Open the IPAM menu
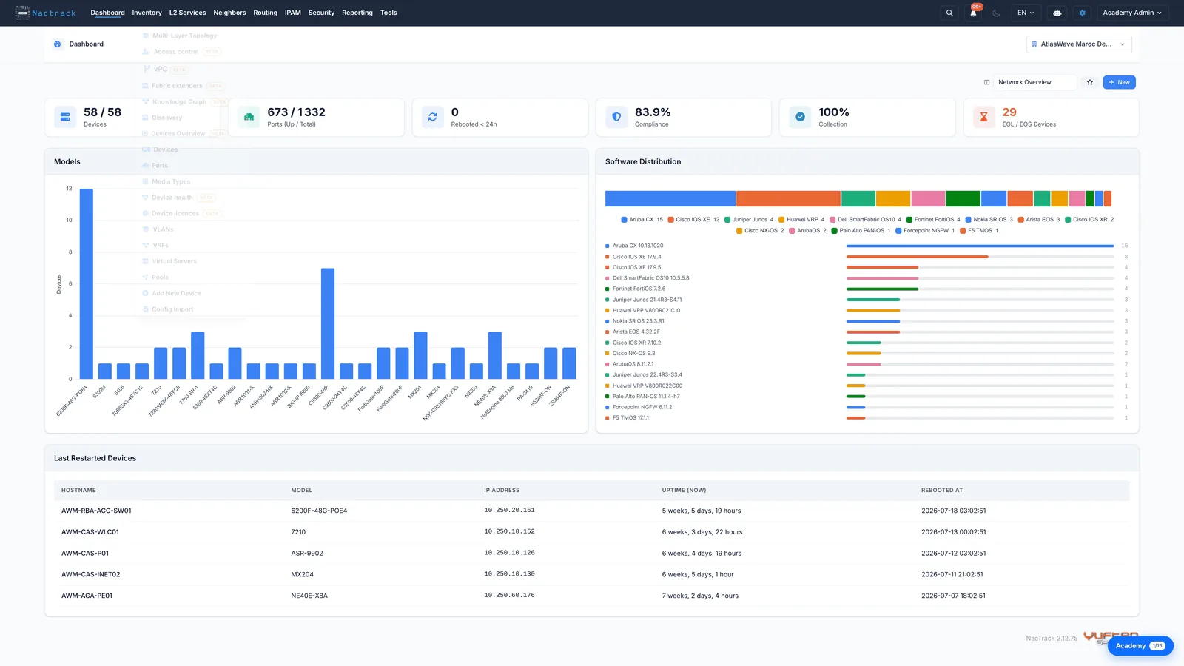The height and width of the screenshot is (666, 1184). point(293,13)
